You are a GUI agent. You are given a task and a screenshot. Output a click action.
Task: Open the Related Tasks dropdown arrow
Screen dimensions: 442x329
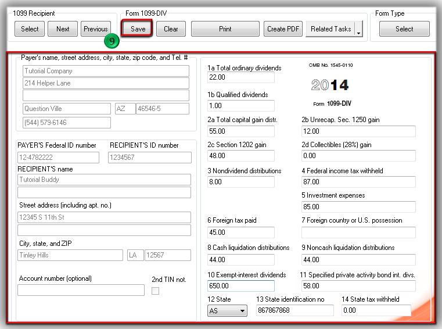tap(358, 30)
